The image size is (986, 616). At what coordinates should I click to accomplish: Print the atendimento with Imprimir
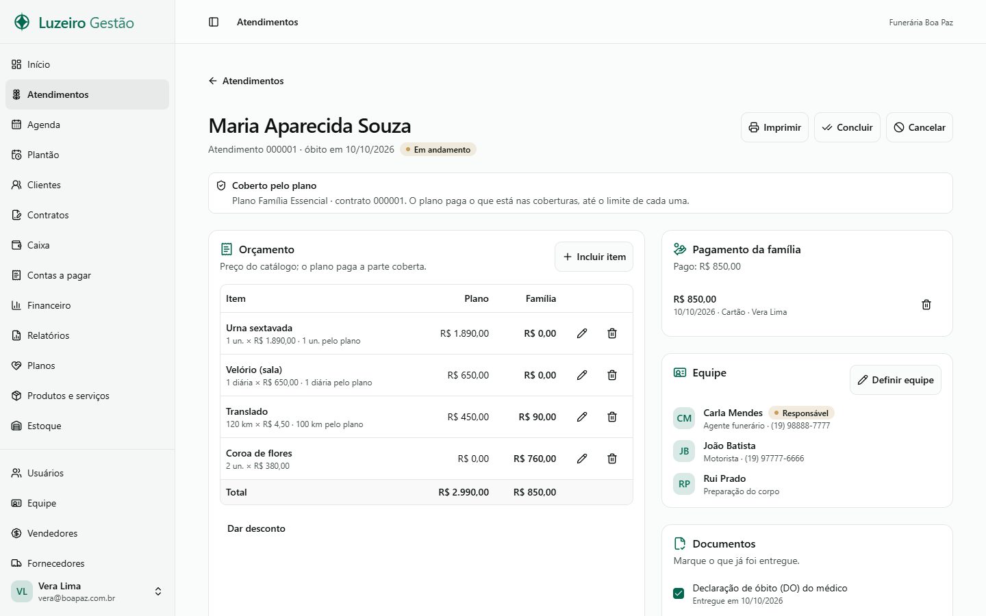(x=774, y=127)
